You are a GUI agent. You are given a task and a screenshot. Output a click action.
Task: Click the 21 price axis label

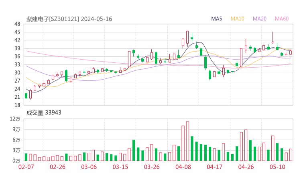[x=17, y=97]
